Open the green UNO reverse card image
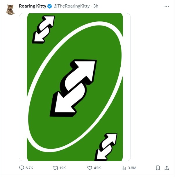Screen dimensions: 175x177 (75, 87)
